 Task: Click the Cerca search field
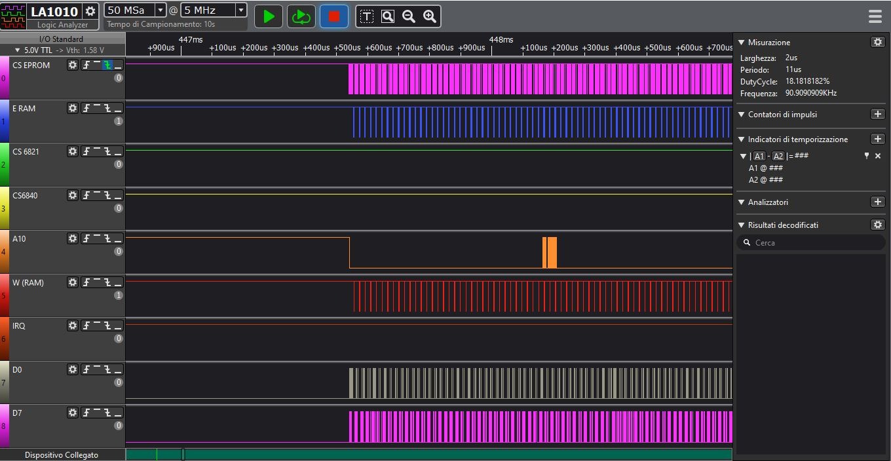point(811,242)
